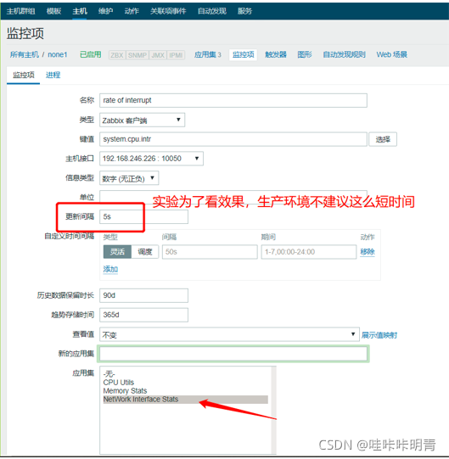Image resolution: width=449 pixels, height=459 pixels.
Task: Click the IPMI availability badge
Action: tap(176, 55)
